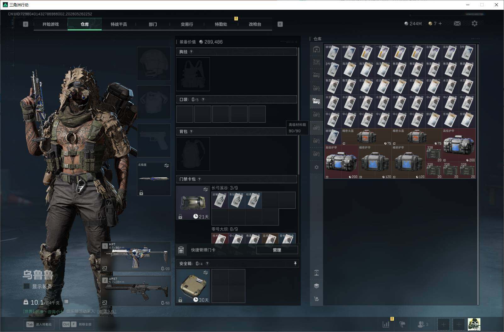Click the 进入特勤处 Tab button
This screenshot has width=504, height=332.
point(39,324)
